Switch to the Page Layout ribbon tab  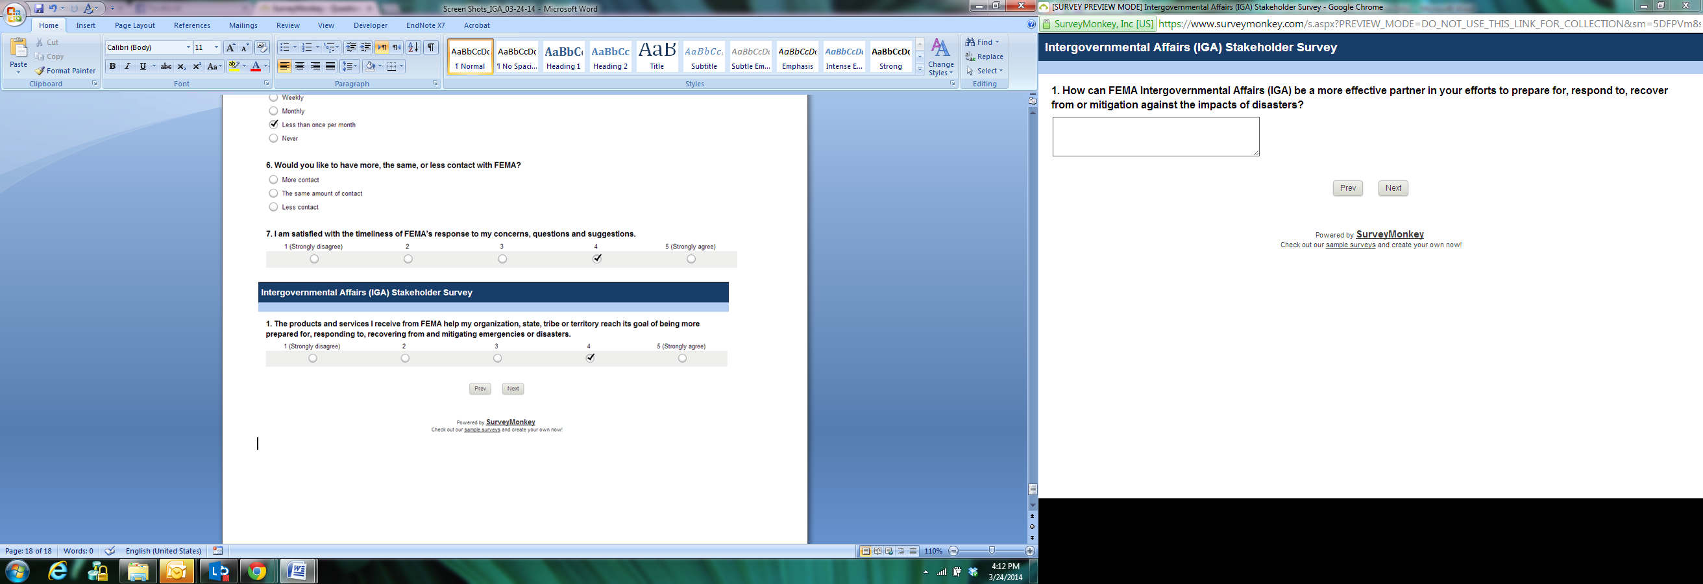135,25
